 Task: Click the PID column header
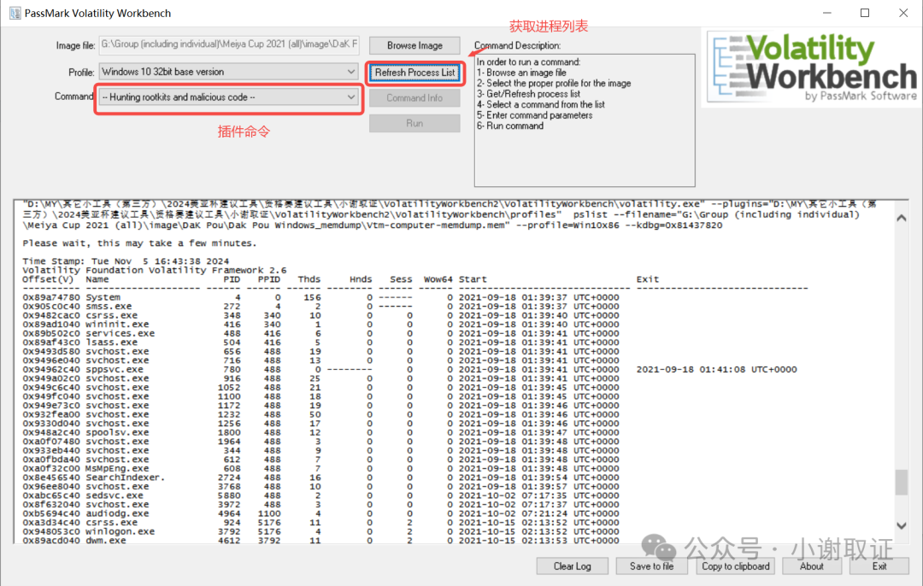(x=232, y=279)
